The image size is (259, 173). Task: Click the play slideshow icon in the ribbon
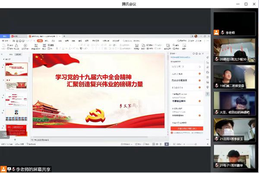[25, 45]
